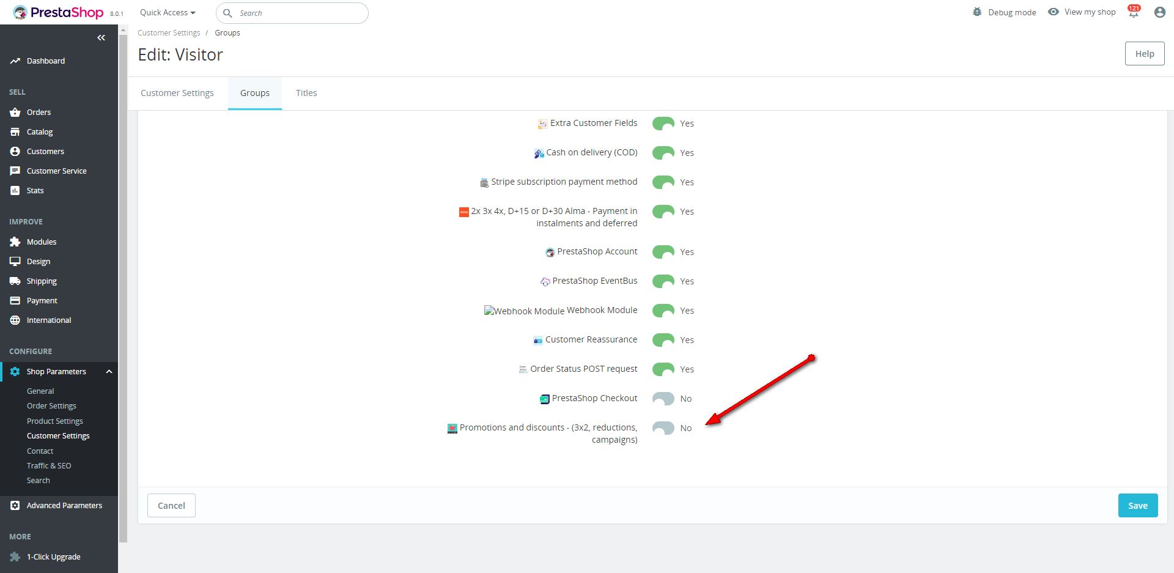
Task: Click the Dashboard trend icon
Action: 15,61
